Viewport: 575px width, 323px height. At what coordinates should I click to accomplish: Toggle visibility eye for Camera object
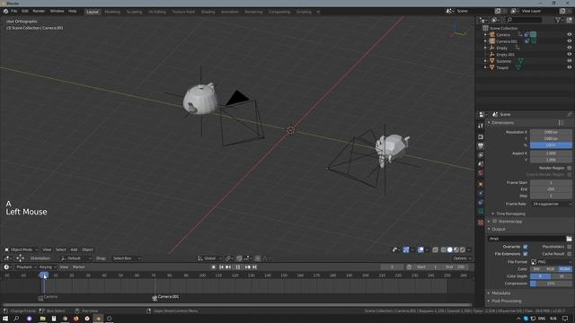(569, 34)
